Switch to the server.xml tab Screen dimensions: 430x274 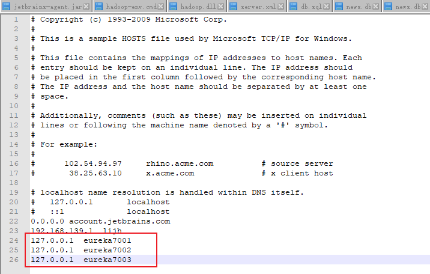click(x=257, y=6)
